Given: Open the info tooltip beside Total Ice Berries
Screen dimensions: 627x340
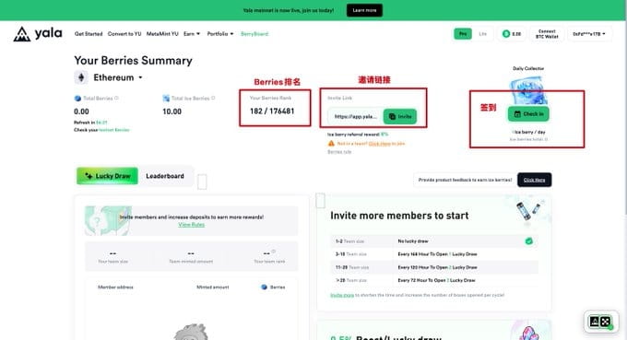Looking at the screenshot, I should (x=213, y=98).
